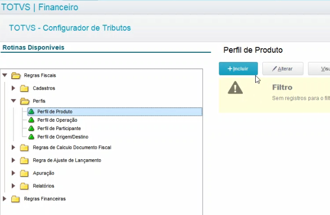330x215 pixels.
Task: Click the partially visible Visualizar button
Action: (319, 69)
